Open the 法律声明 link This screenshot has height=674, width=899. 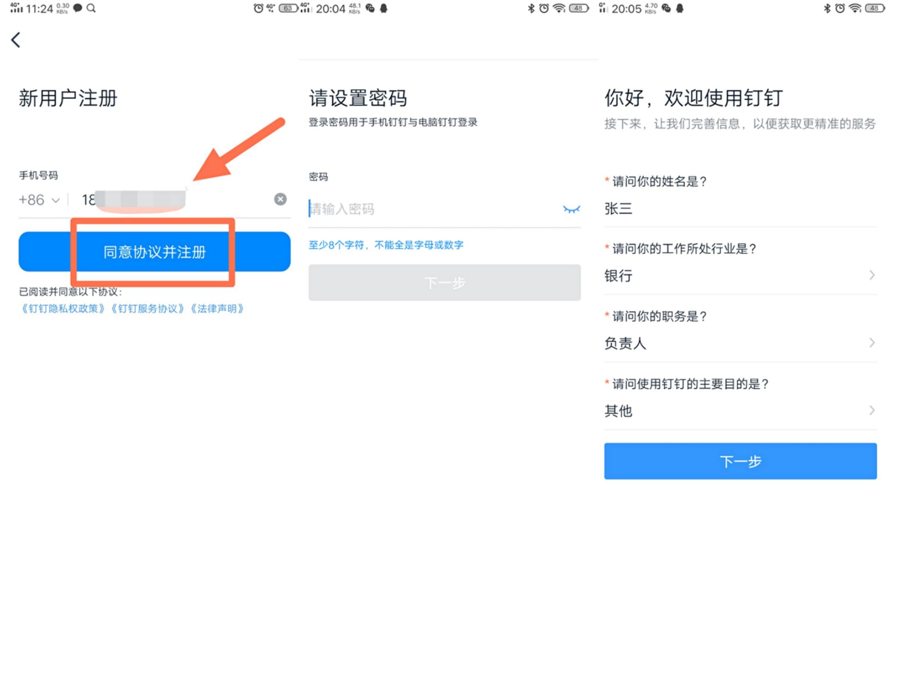[x=217, y=309]
